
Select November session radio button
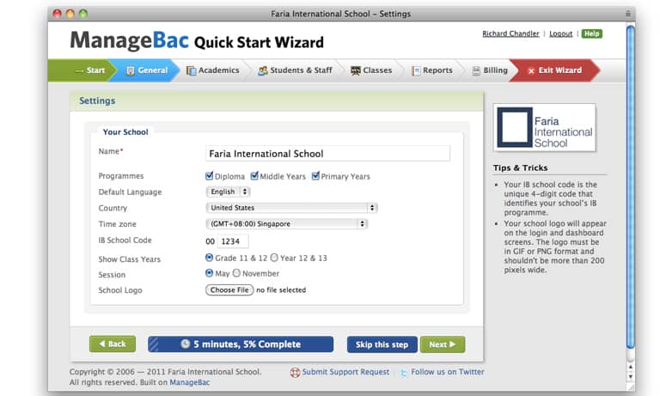coord(236,272)
